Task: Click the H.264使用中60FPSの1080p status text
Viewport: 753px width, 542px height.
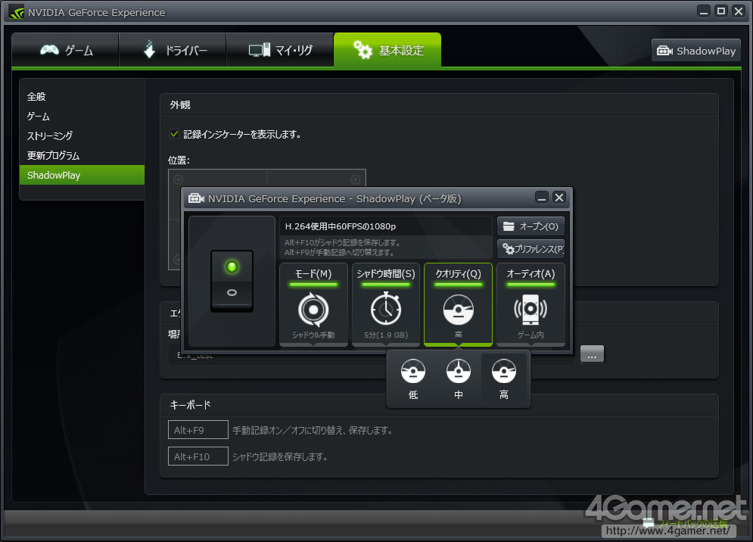Action: [341, 226]
